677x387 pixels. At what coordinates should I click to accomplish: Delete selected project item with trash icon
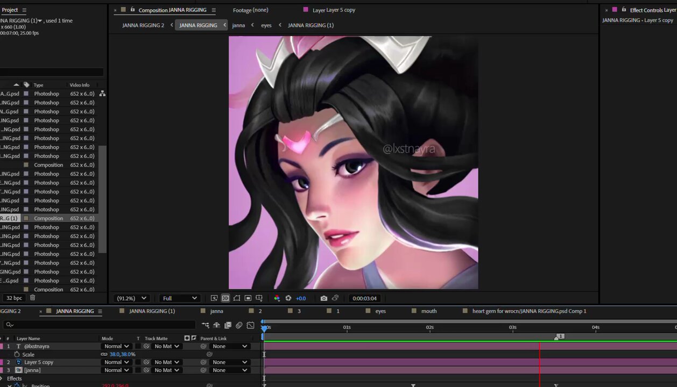pyautogui.click(x=32, y=298)
